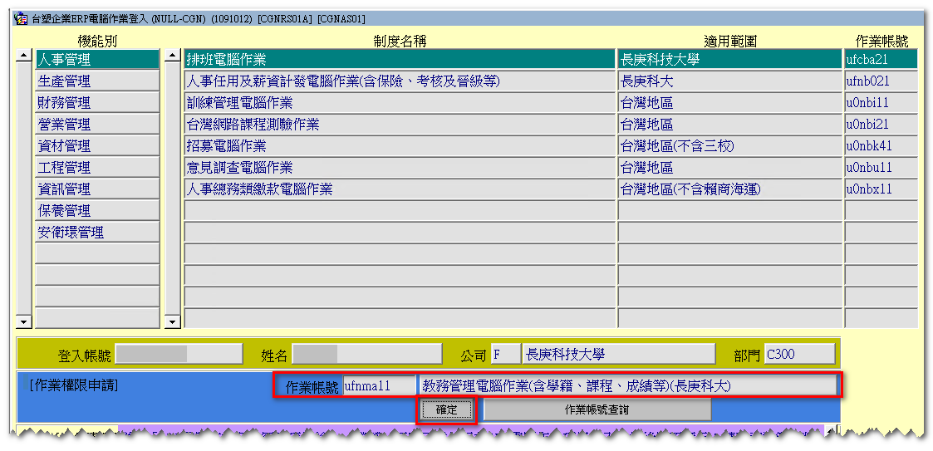Click the 教務管理電腦作業 description field

627,385
